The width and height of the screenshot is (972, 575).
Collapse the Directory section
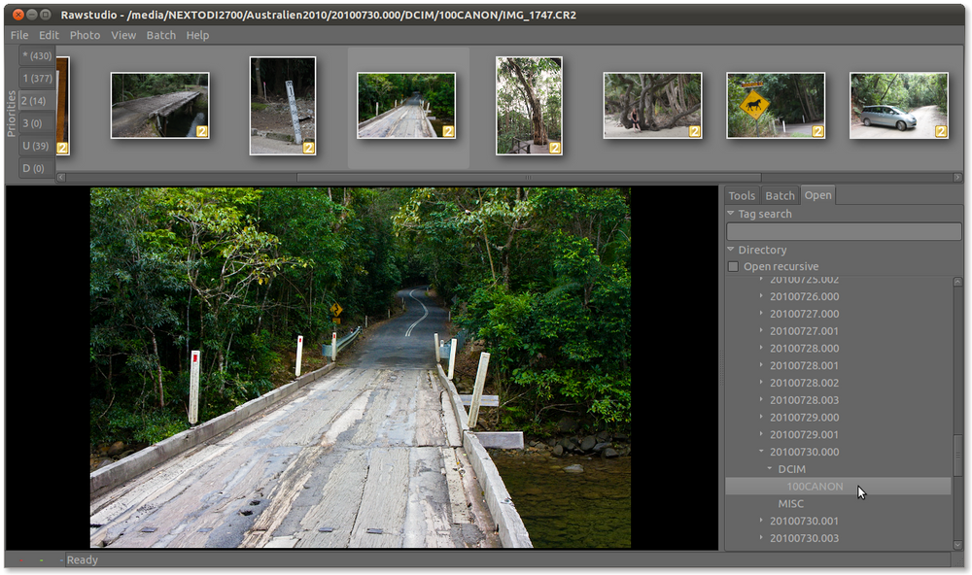pyautogui.click(x=731, y=249)
